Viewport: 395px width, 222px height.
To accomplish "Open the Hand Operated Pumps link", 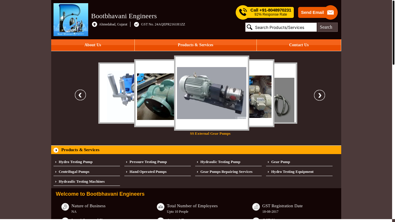I will tap(148, 172).
